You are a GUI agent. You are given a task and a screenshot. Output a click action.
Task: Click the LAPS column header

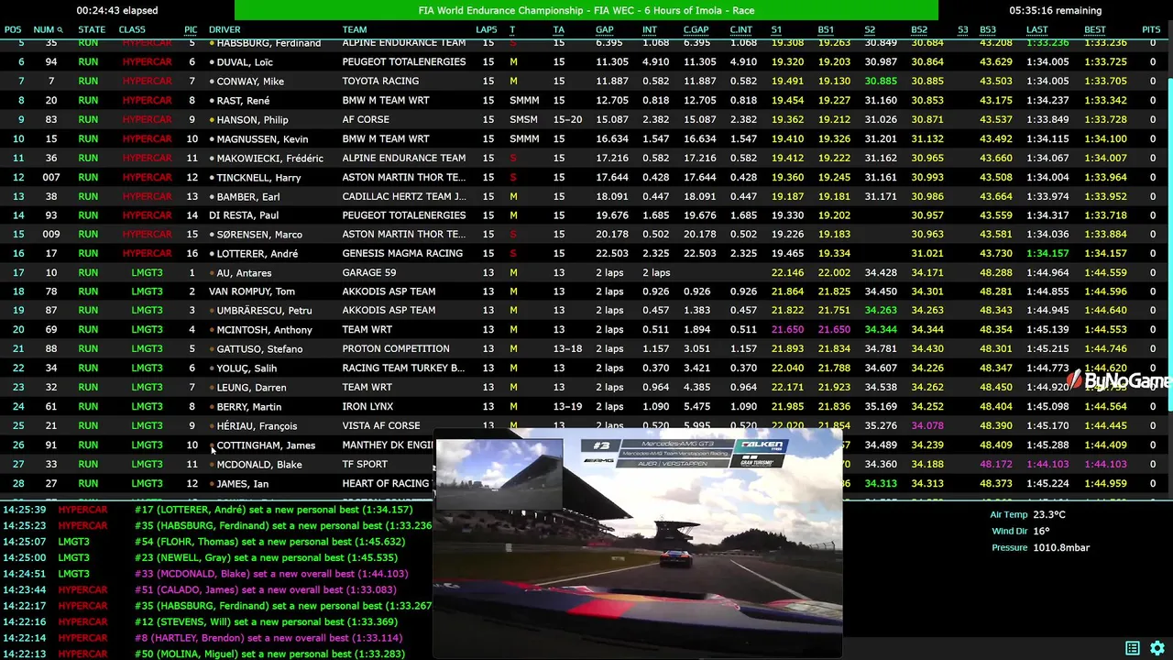[x=487, y=29]
